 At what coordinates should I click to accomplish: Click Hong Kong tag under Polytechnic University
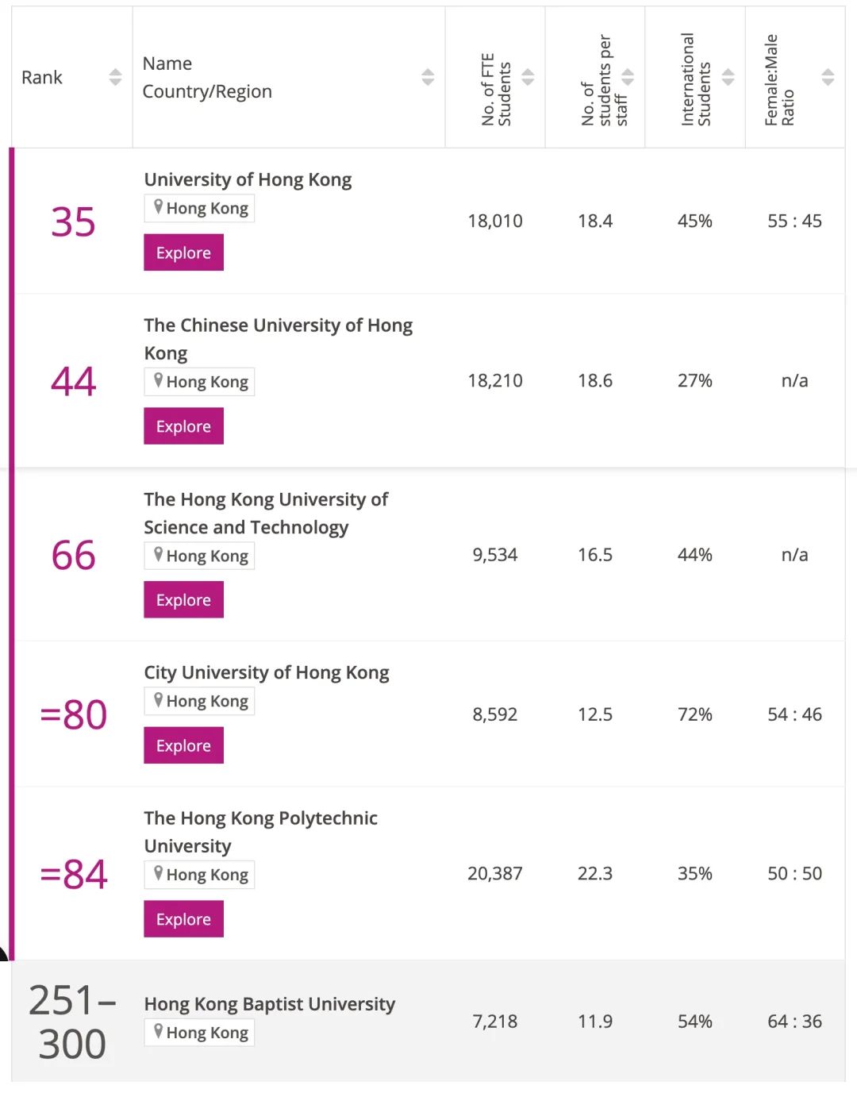[x=199, y=875]
